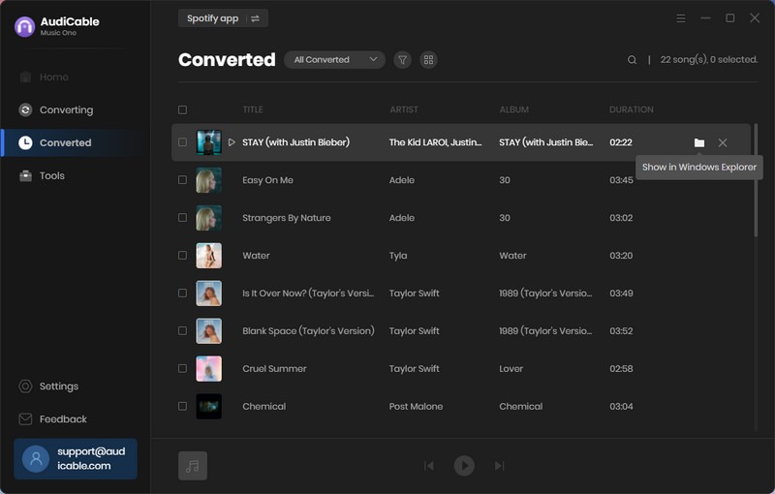Click the Blank Space album thumbnail
The image size is (775, 494).
(x=208, y=331)
